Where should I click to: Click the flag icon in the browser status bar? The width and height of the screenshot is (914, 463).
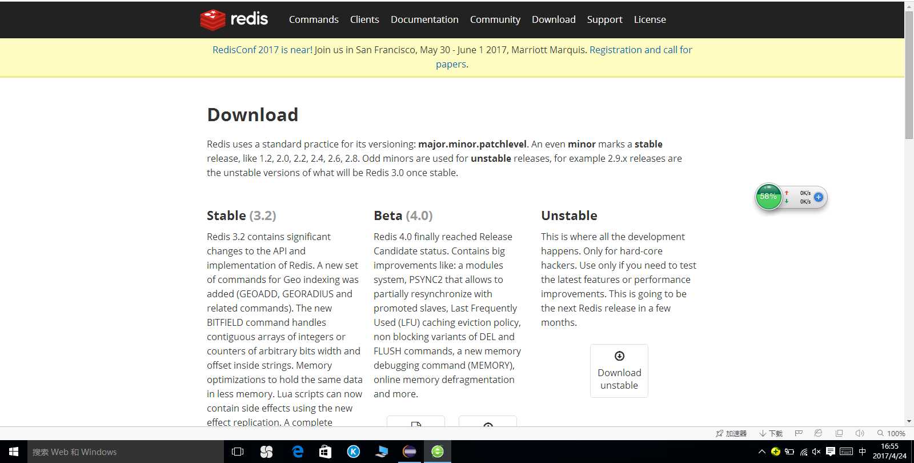click(799, 433)
